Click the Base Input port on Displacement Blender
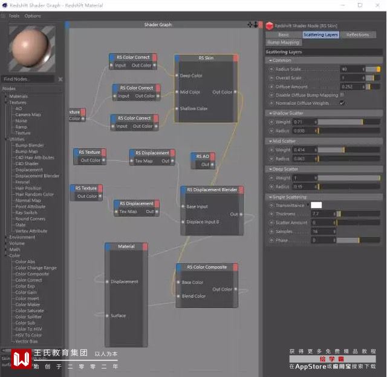 tap(183, 206)
